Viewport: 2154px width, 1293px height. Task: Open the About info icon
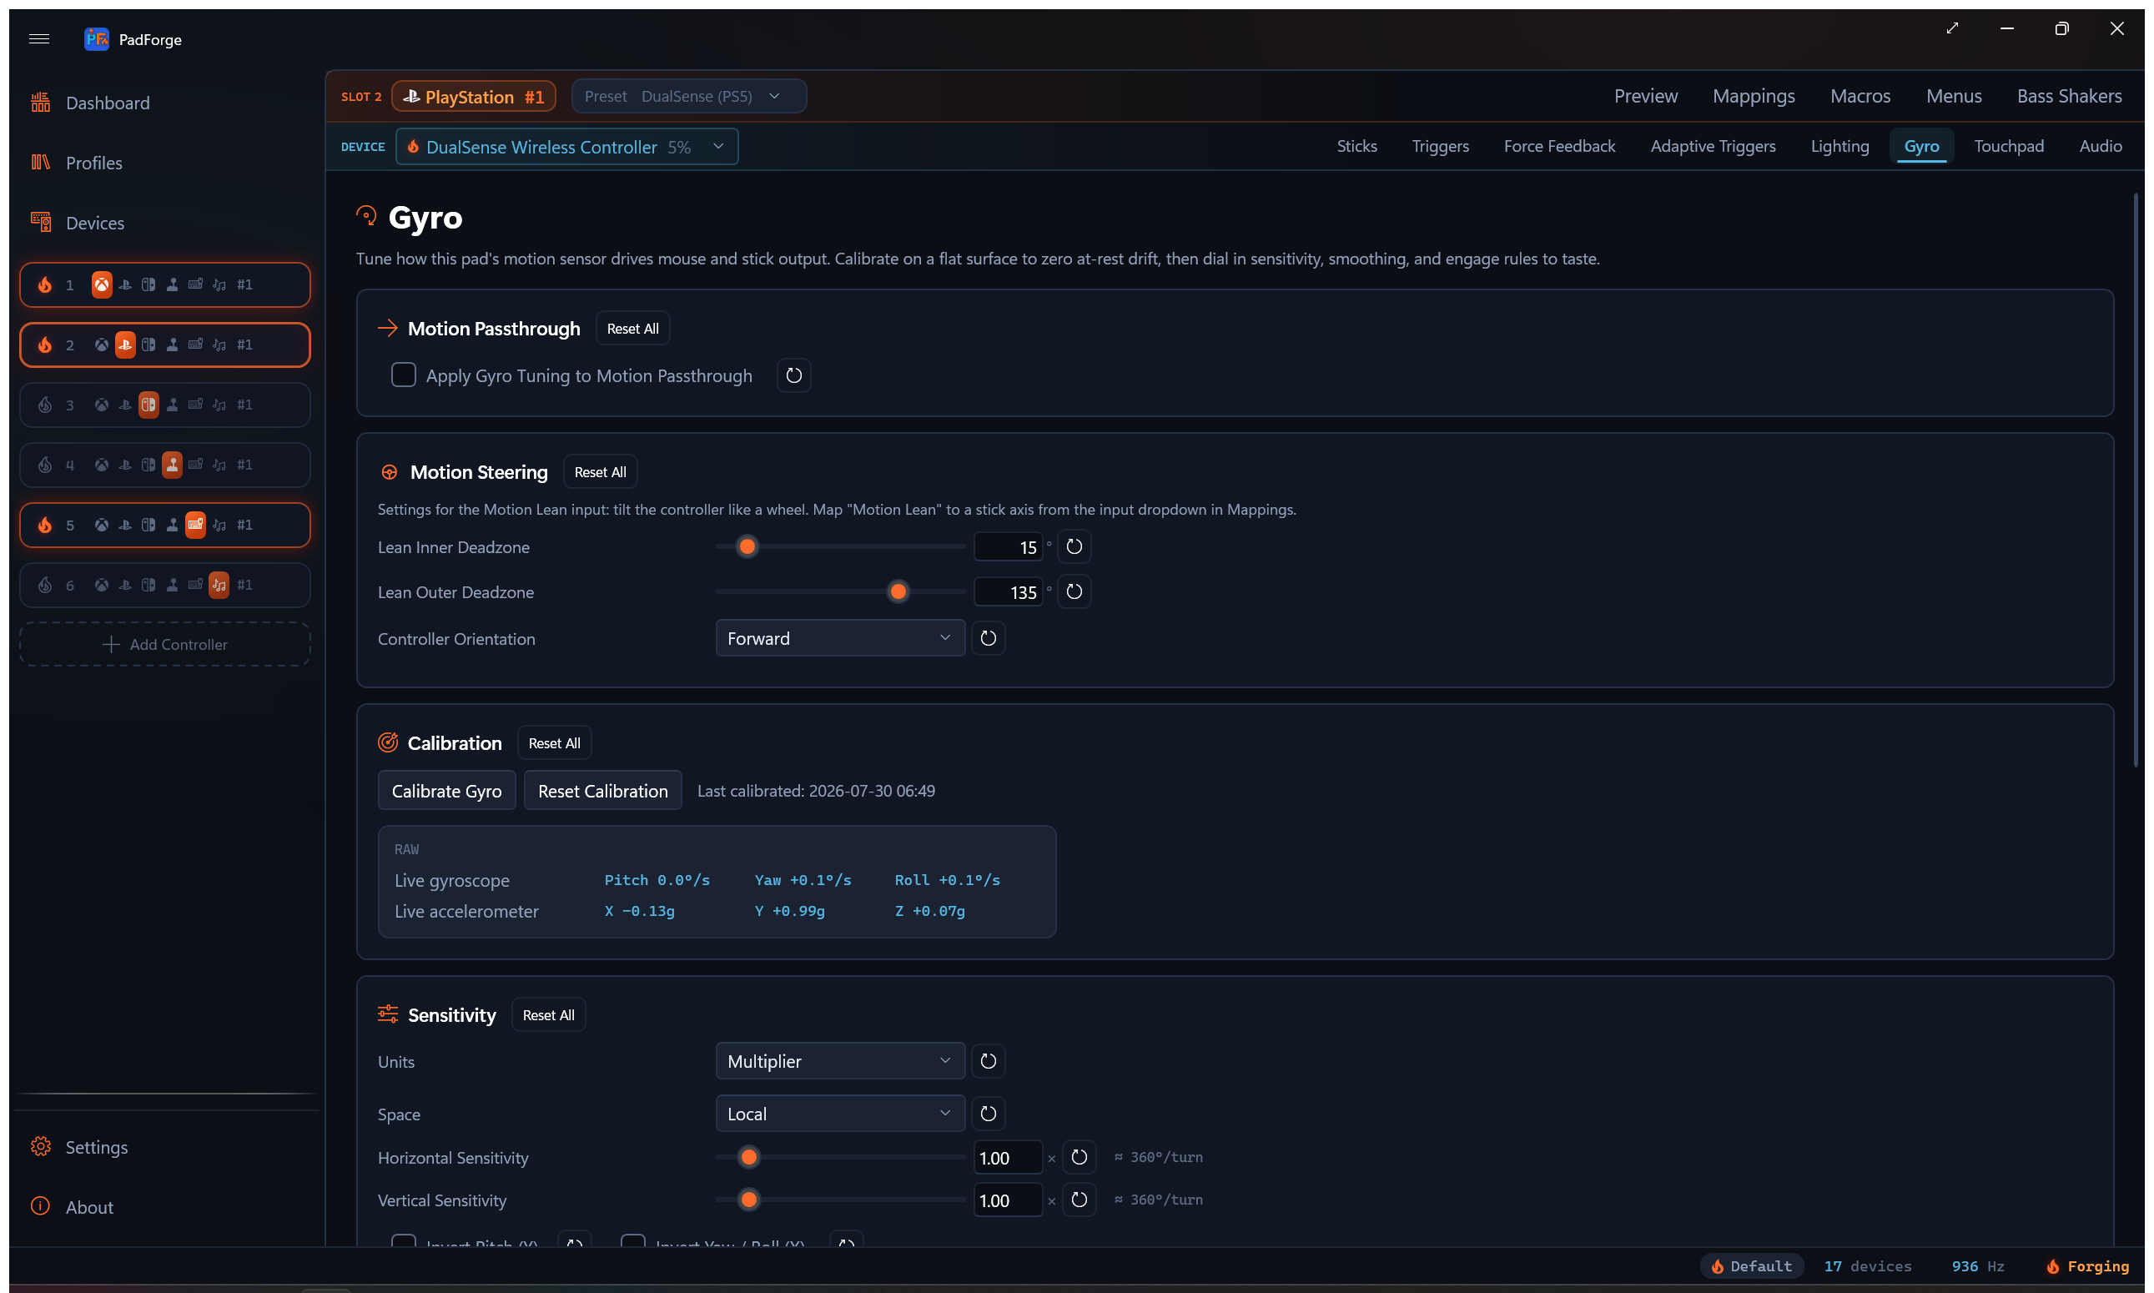click(41, 1207)
